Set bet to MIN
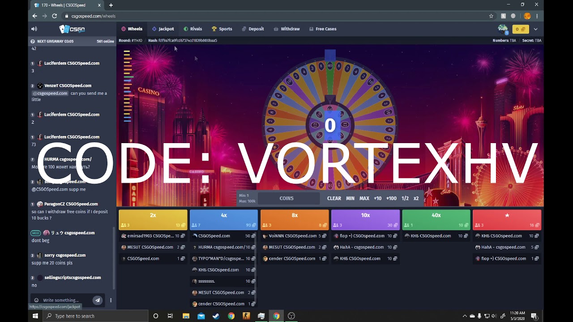This screenshot has width=573, height=322. (x=350, y=198)
